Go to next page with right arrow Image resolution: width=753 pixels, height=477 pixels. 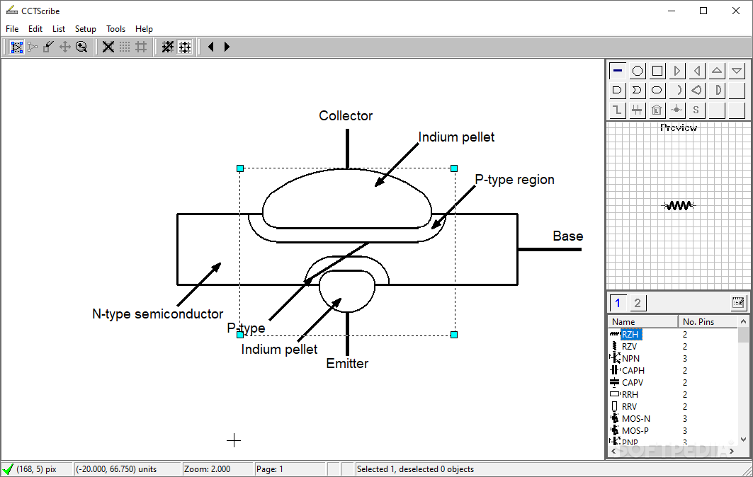coord(227,47)
